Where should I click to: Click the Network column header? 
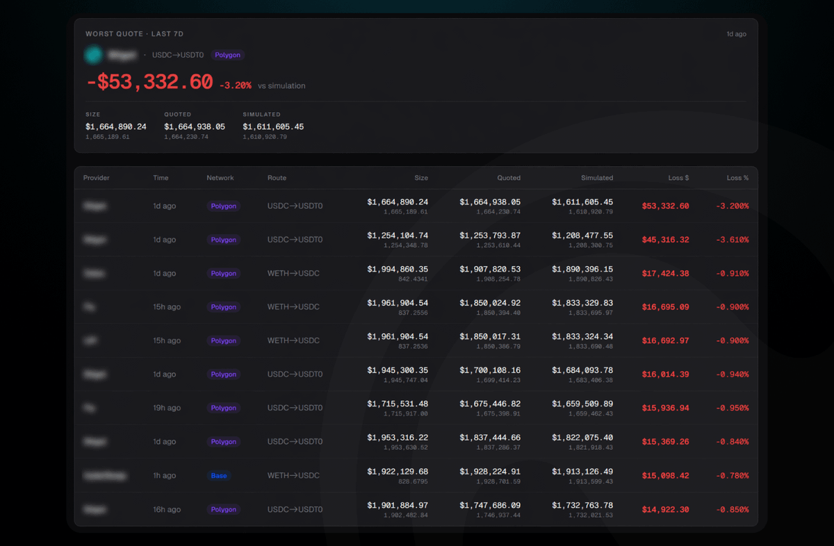[220, 178]
